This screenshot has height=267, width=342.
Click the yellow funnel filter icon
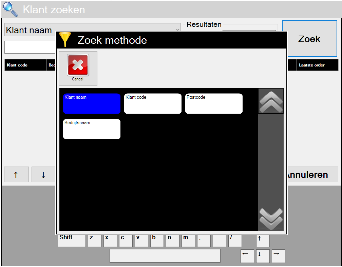(x=64, y=40)
